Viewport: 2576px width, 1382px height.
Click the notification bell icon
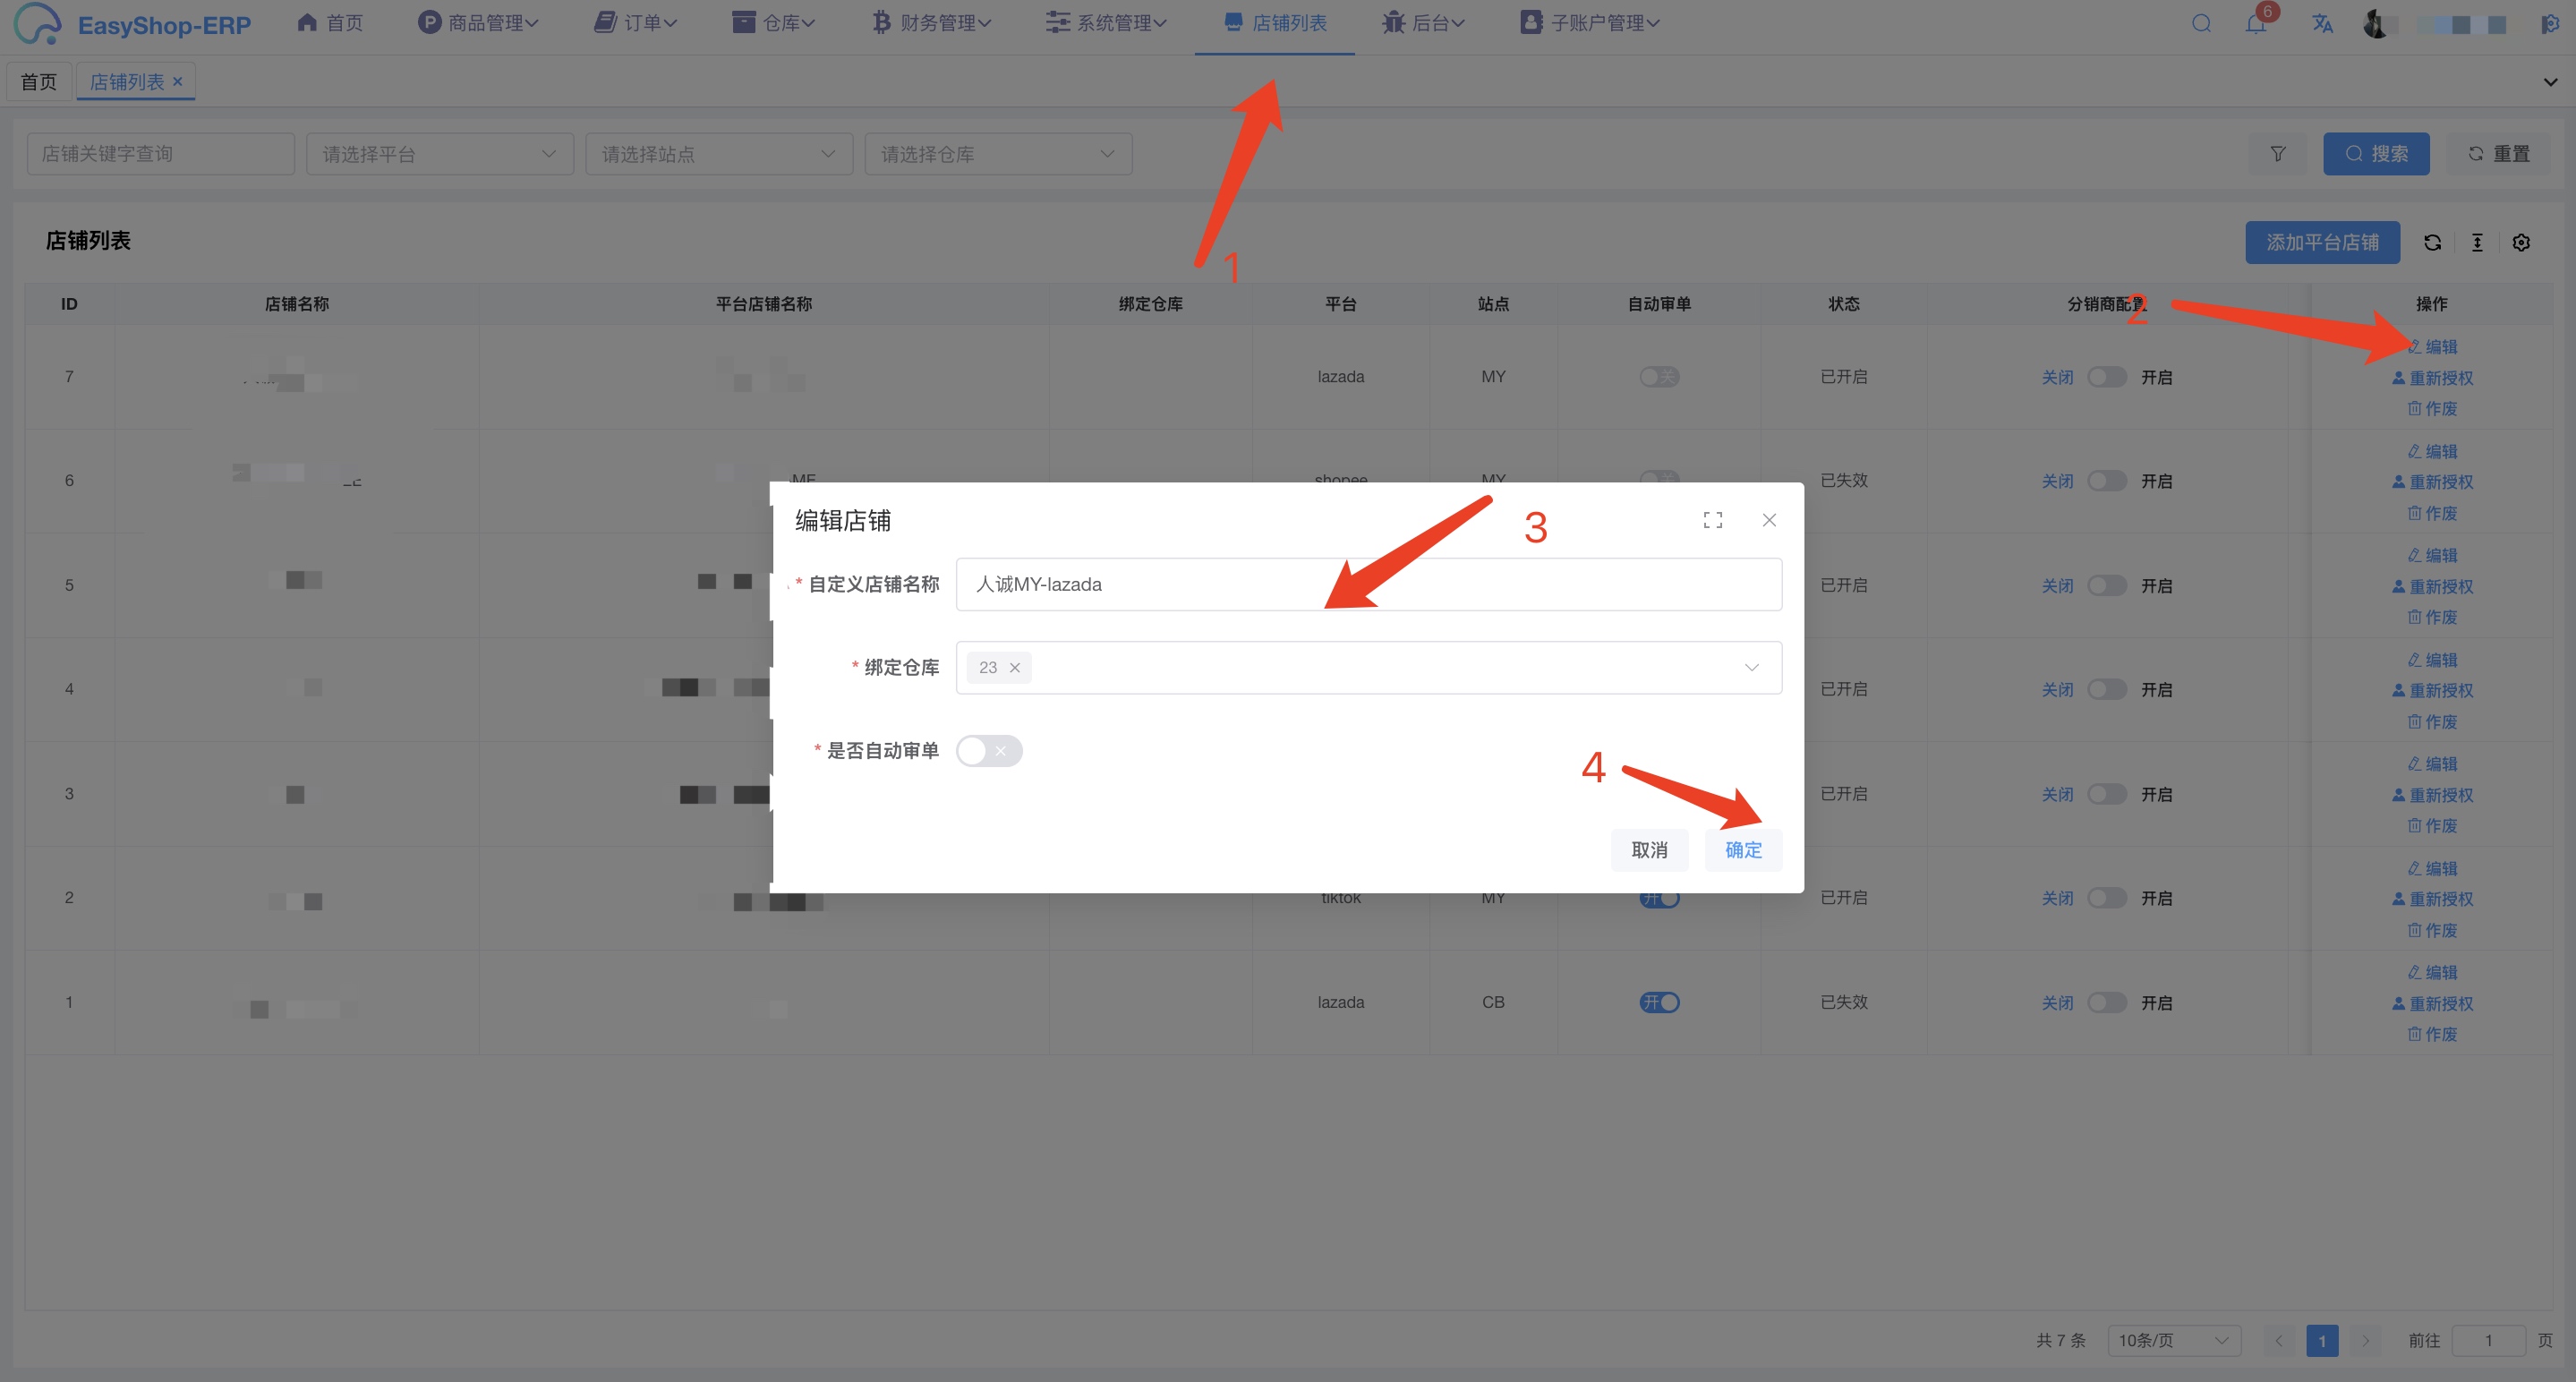coord(2255,24)
